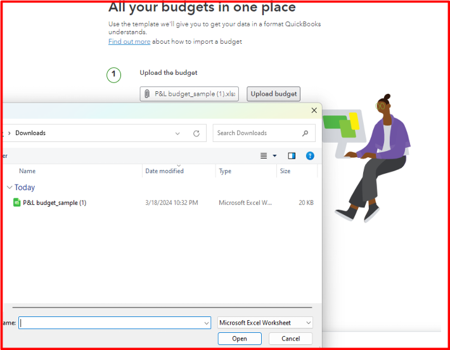Follow the Find out more link
Image resolution: width=450 pixels, height=350 pixels.
click(x=129, y=42)
